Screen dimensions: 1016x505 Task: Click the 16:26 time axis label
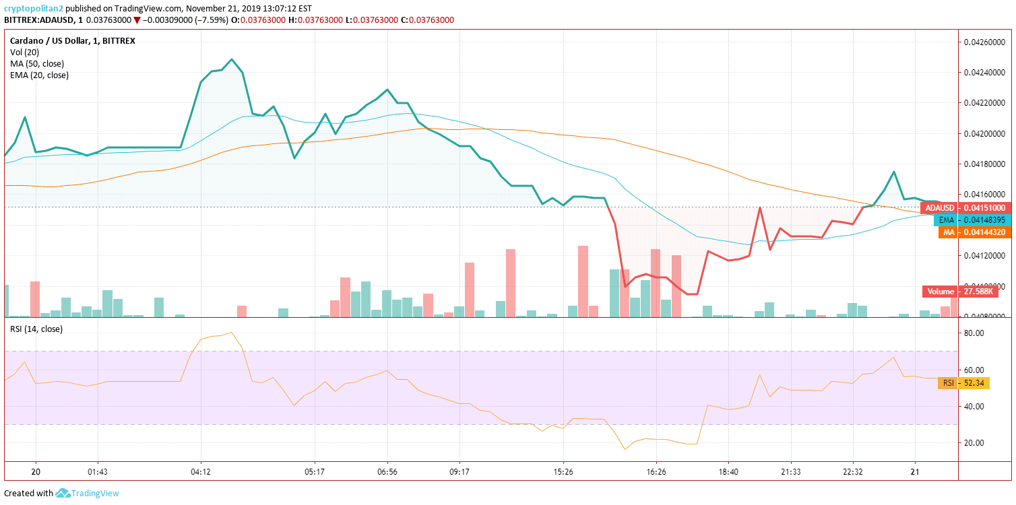point(656,471)
